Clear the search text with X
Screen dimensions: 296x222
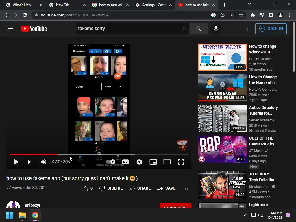(x=184, y=29)
